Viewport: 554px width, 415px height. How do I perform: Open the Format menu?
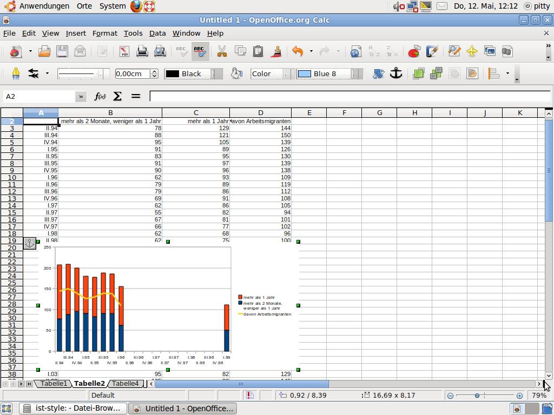104,33
